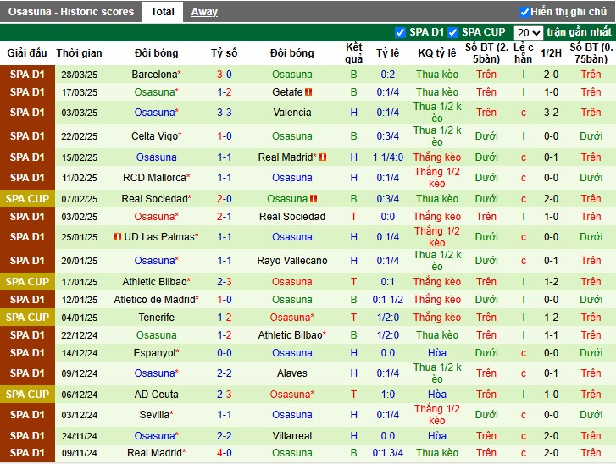Click odds 0:1 1/2 on Atletico row

click(x=388, y=300)
